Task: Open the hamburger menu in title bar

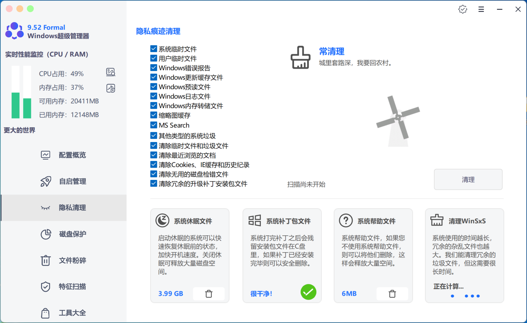Action: (x=481, y=9)
